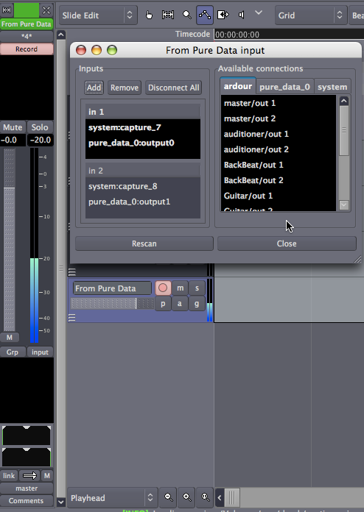Select the in 1 input port header
Screen dimensions: 364x512
143,112
